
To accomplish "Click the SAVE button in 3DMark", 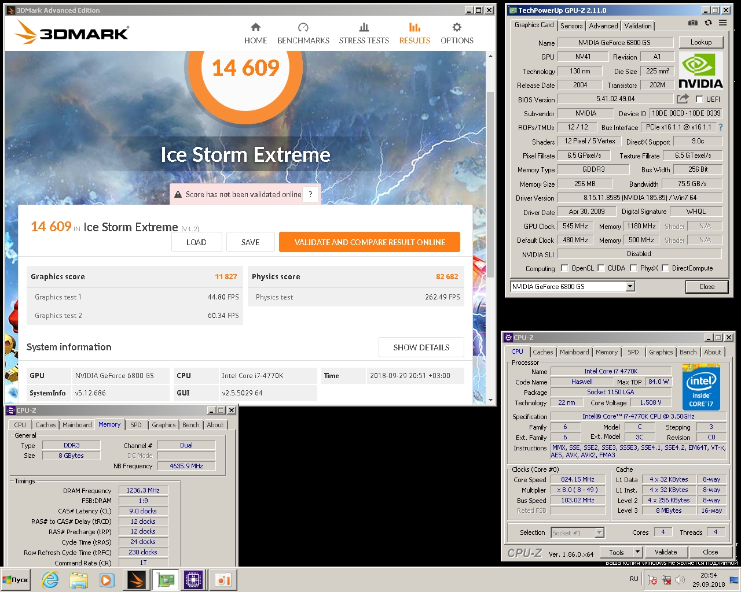I will click(250, 242).
